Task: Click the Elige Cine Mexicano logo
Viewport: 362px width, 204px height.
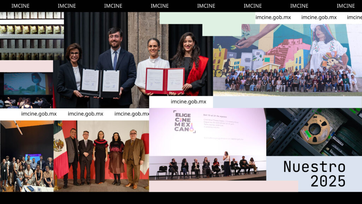Action: tap(184, 121)
